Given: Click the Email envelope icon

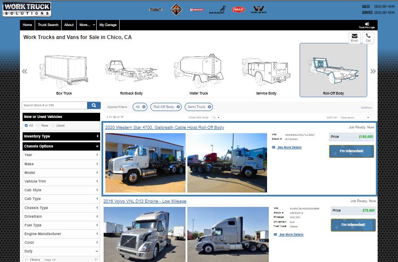Looking at the screenshot, I should [x=354, y=36].
